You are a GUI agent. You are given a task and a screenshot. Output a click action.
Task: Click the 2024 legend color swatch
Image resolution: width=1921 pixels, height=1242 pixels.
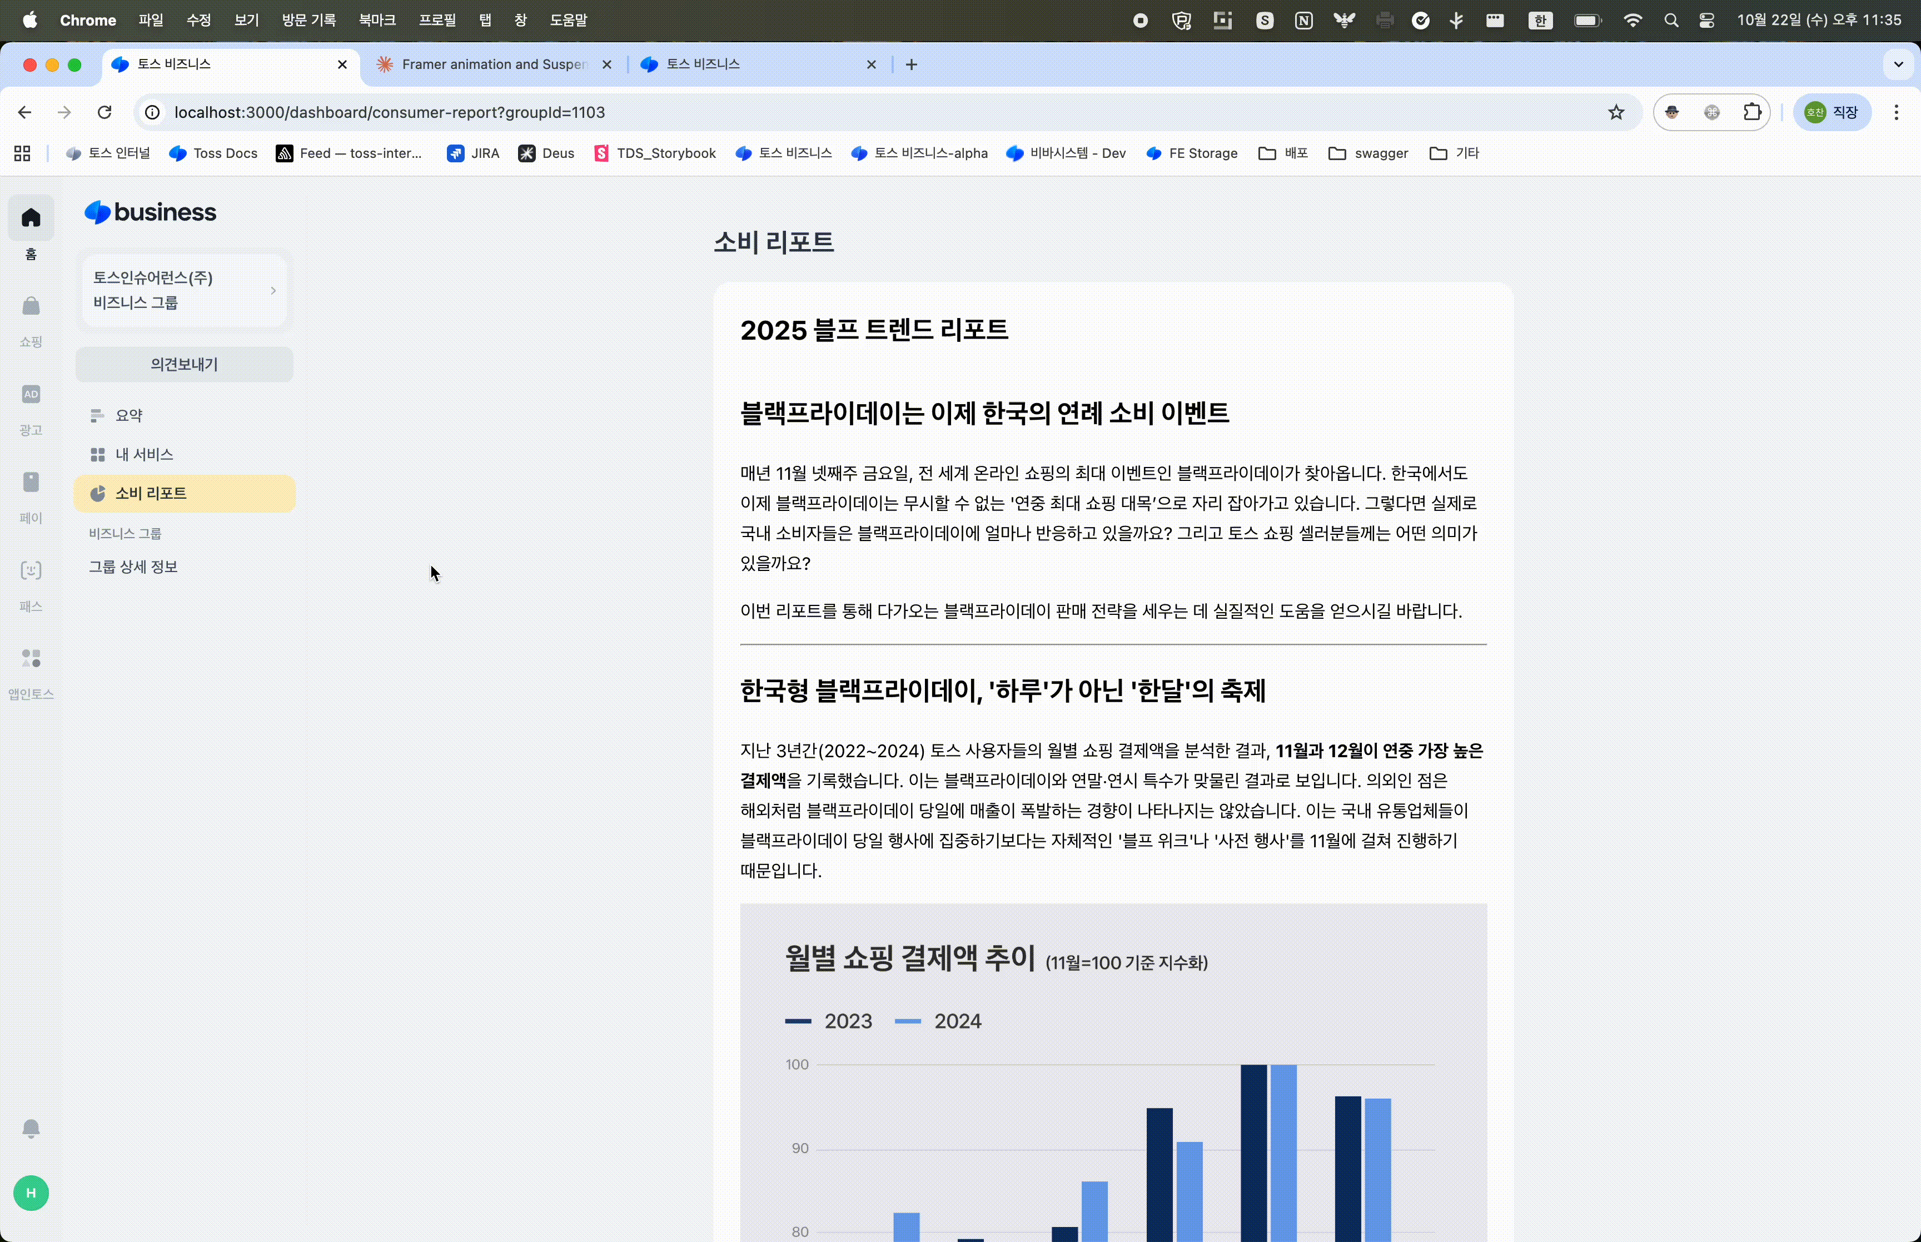pos(908,1021)
